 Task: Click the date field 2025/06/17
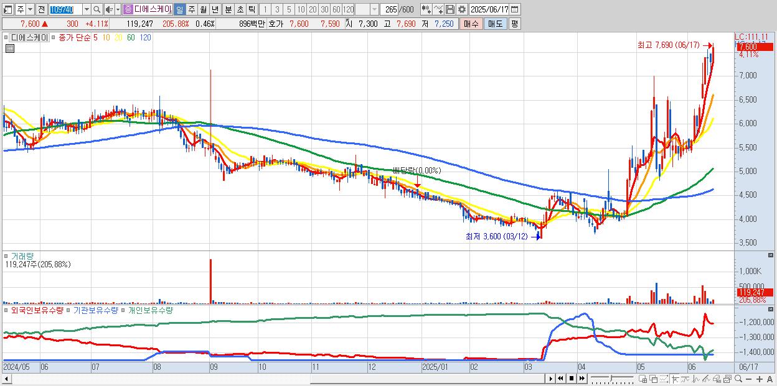(489, 9)
